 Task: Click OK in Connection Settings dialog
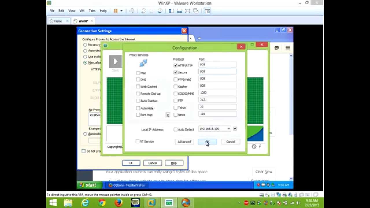pyautogui.click(x=131, y=163)
